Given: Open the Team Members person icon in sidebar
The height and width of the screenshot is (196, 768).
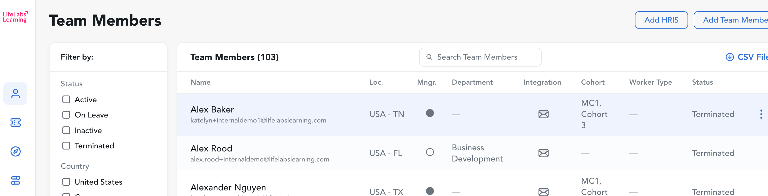Looking at the screenshot, I should coord(16,94).
